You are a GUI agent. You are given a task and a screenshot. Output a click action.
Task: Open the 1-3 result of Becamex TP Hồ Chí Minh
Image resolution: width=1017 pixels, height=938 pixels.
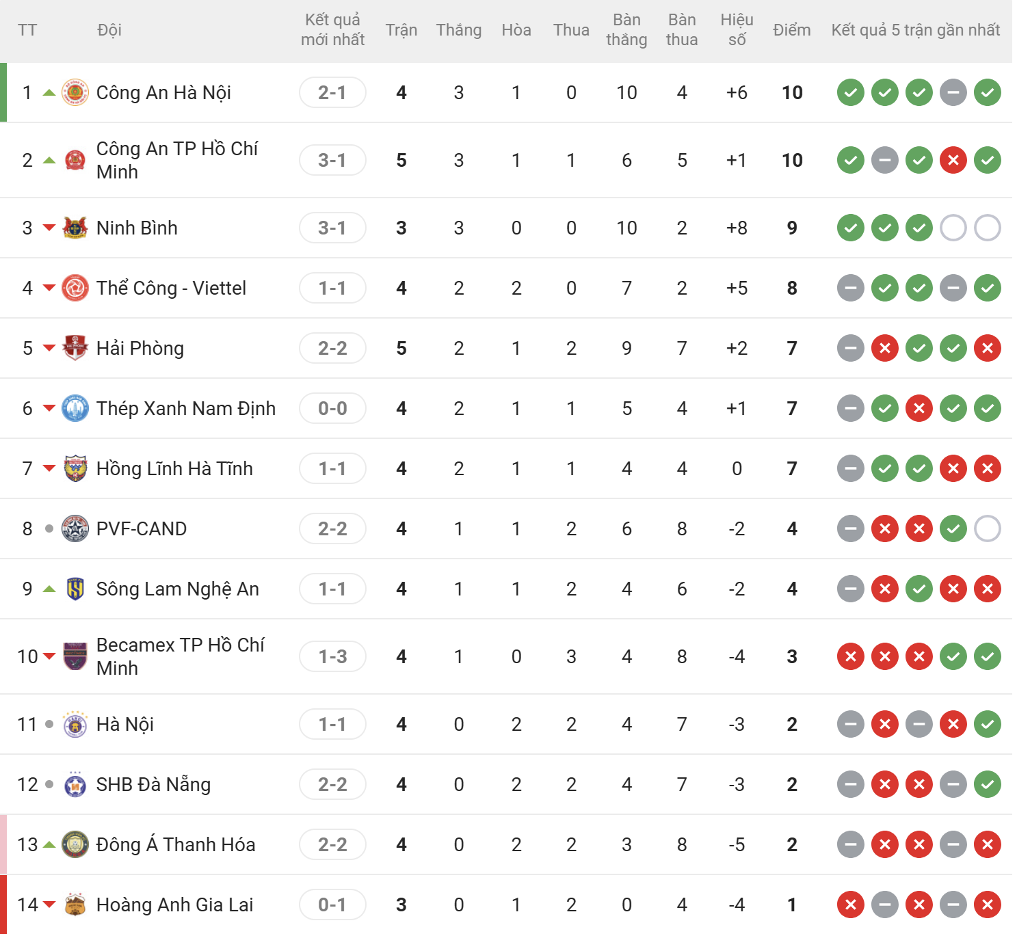click(x=332, y=656)
